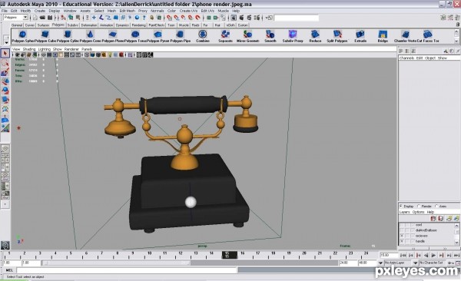
Task: Open the No Character Set dropdown
Action: 416,263
